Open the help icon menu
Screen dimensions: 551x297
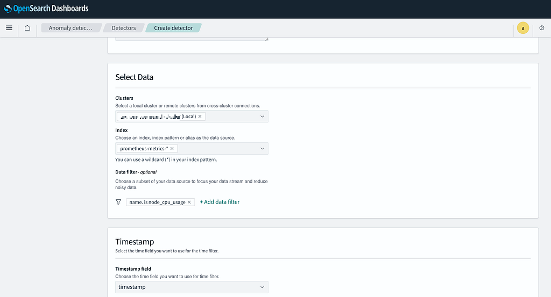tap(541, 28)
